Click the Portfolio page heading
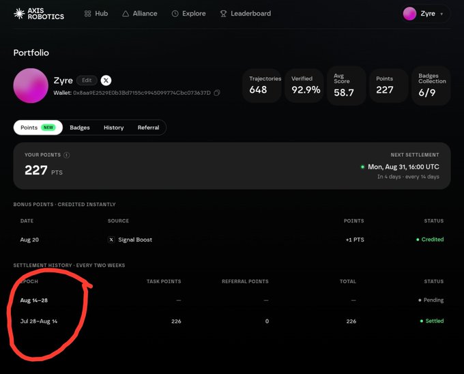Image resolution: width=464 pixels, height=374 pixels. [x=31, y=53]
